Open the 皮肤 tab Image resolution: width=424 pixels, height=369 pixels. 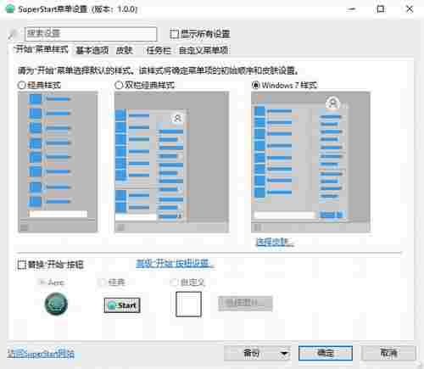pyautogui.click(x=125, y=51)
